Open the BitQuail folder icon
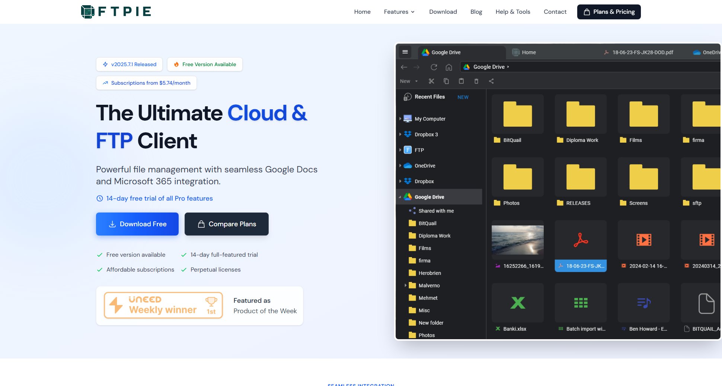 [517, 114]
